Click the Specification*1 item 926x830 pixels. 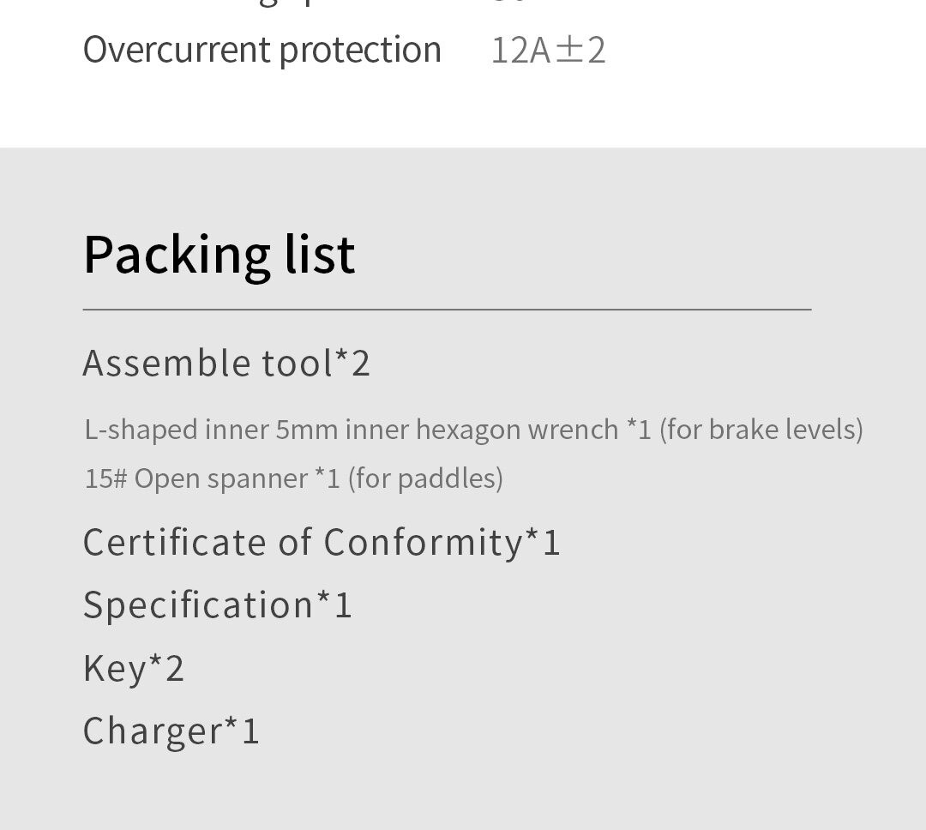click(218, 605)
